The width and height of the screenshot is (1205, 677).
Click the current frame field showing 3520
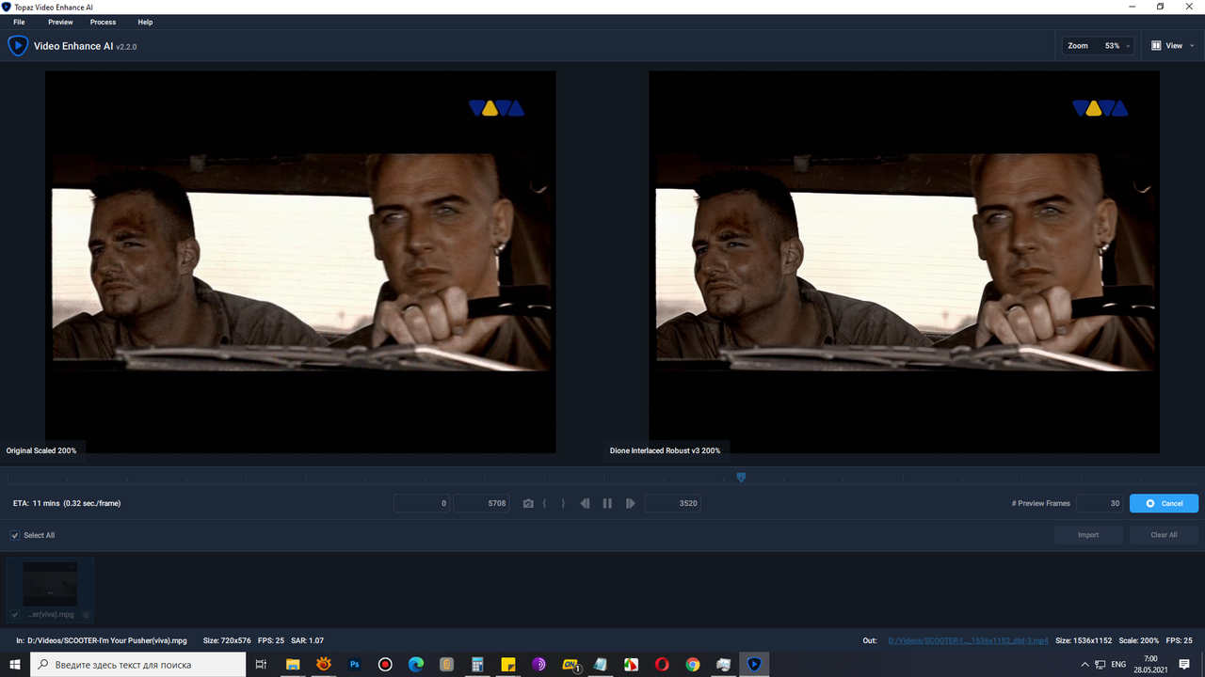pyautogui.click(x=672, y=503)
